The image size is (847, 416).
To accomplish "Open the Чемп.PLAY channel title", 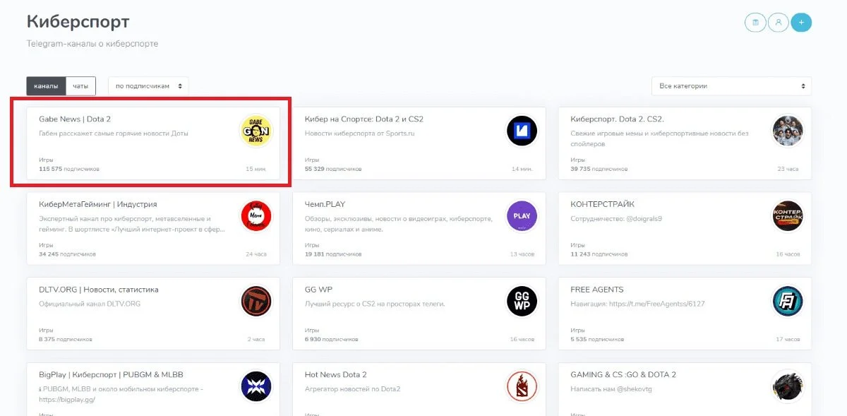I will (325, 204).
